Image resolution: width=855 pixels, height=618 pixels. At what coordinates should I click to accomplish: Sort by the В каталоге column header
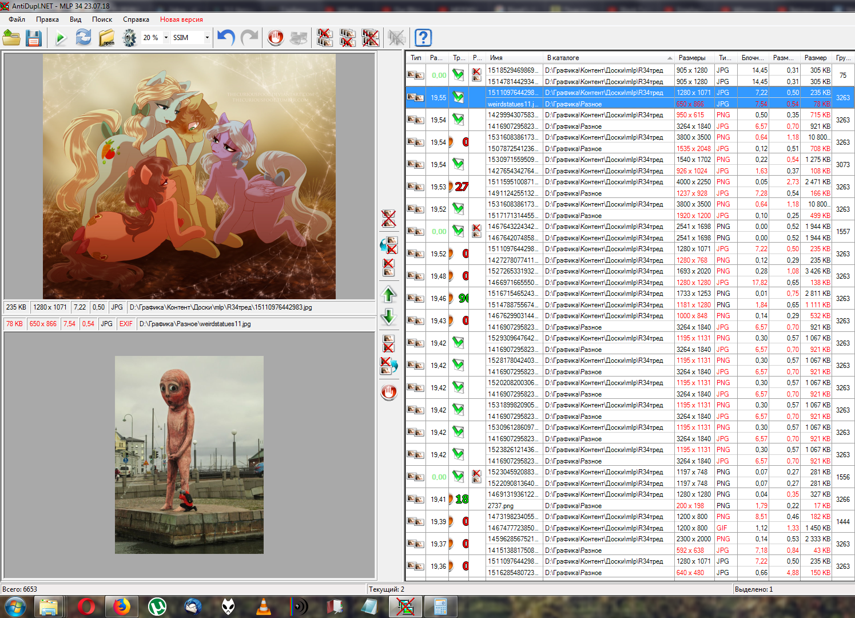[609, 58]
